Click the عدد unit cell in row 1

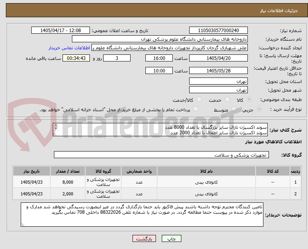pyautogui.click(x=139, y=182)
